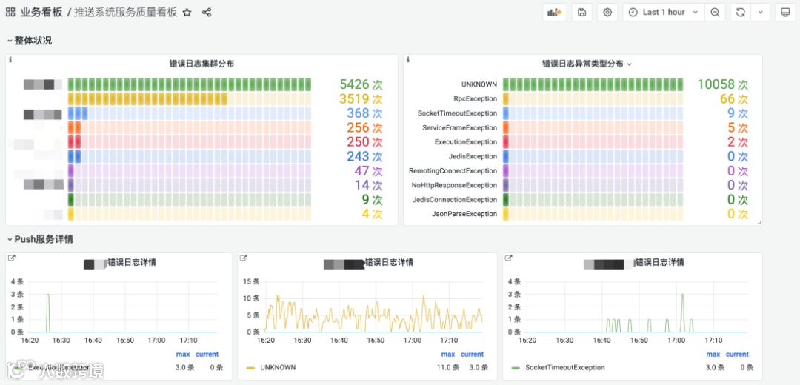Click the 10058 次 value
This screenshot has height=385, width=800.
pos(722,84)
